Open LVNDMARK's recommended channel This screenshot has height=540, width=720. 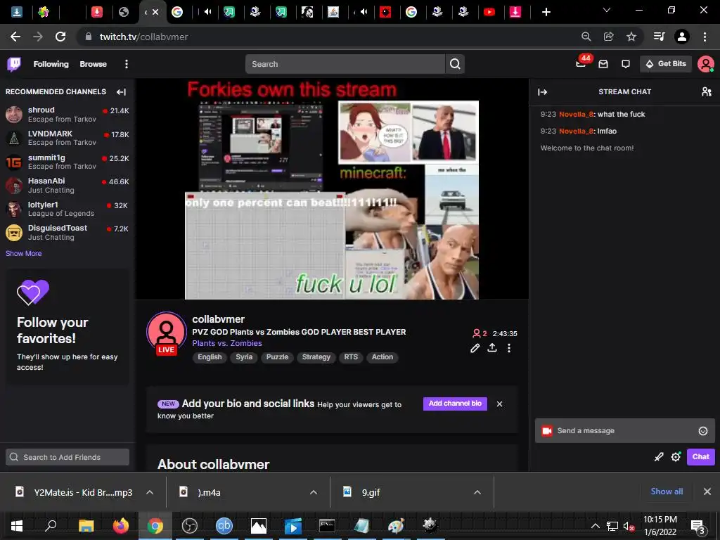point(67,138)
